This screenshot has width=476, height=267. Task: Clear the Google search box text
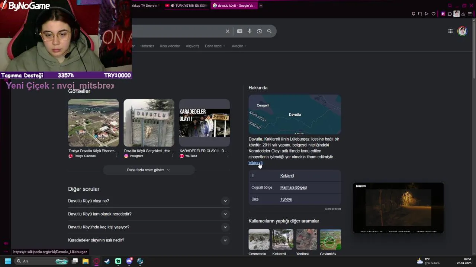(x=228, y=31)
